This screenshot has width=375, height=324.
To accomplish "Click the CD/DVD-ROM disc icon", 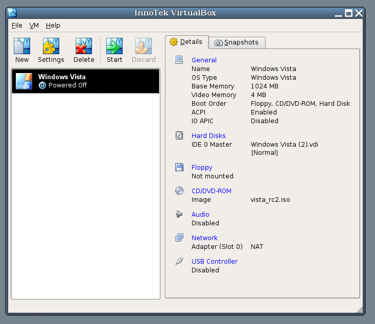I will click(179, 191).
